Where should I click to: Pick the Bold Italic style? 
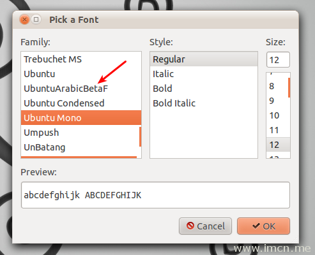pyautogui.click(x=204, y=103)
